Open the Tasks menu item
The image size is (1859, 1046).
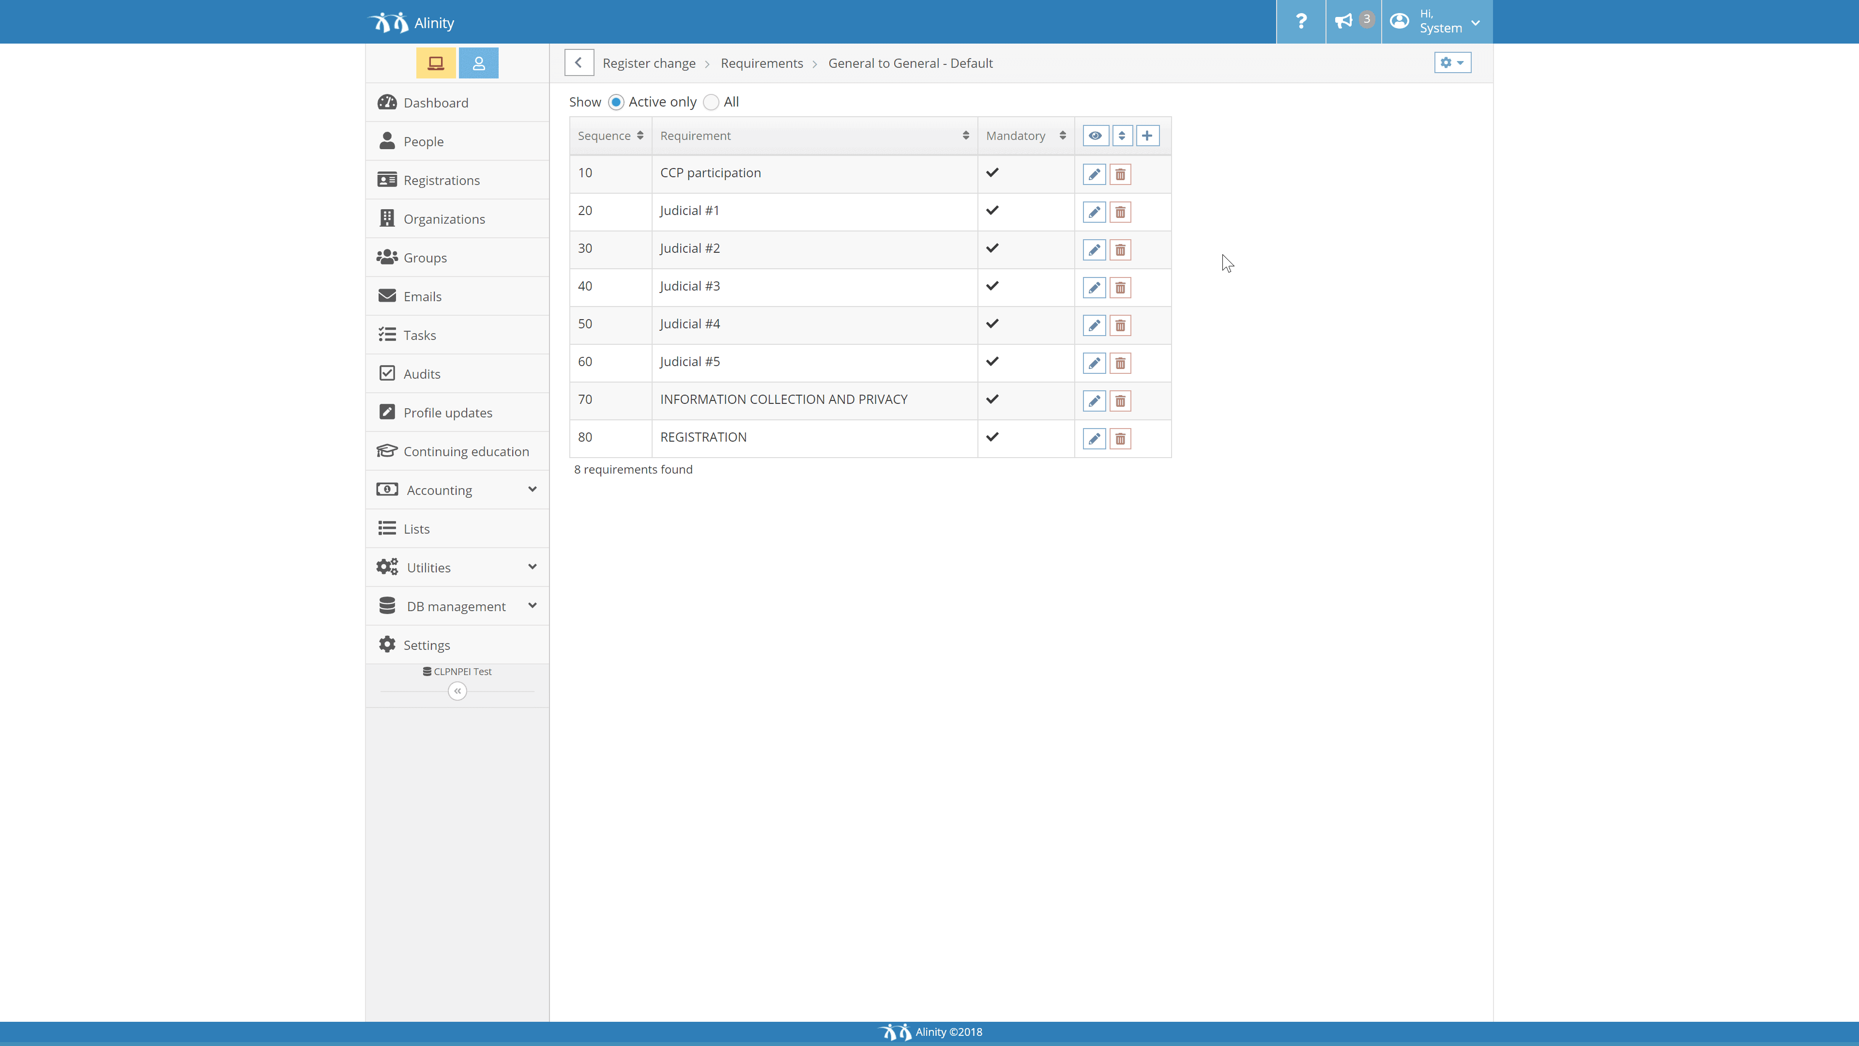coord(457,335)
